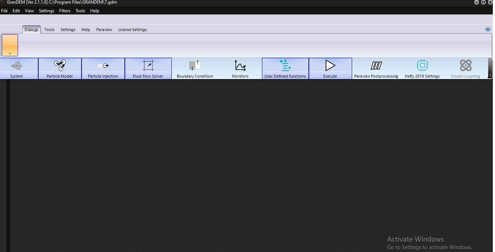Open the View menu
Viewport: 495px width, 252px height.
(x=29, y=11)
